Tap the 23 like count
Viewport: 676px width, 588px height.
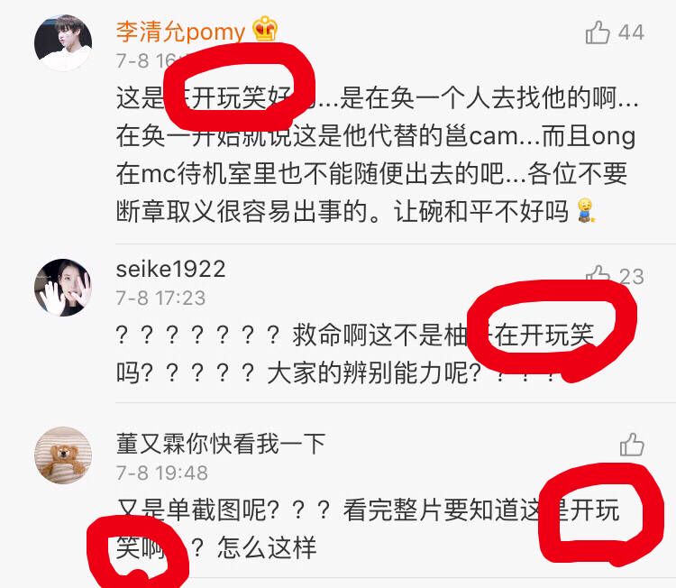pyautogui.click(x=632, y=277)
